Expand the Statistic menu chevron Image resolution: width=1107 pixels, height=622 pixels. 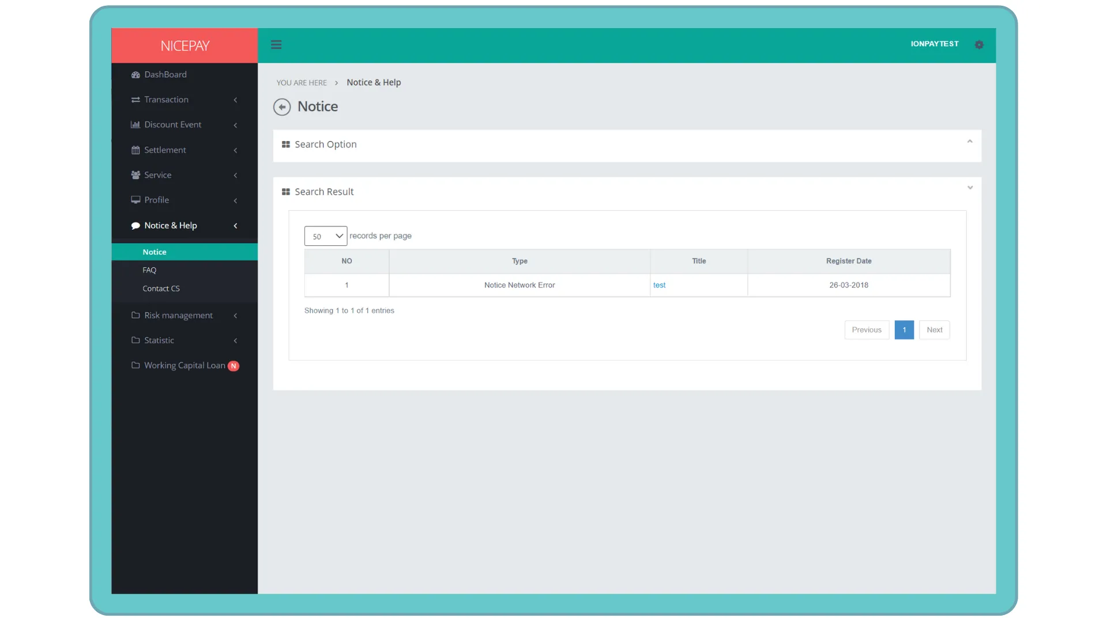(235, 341)
